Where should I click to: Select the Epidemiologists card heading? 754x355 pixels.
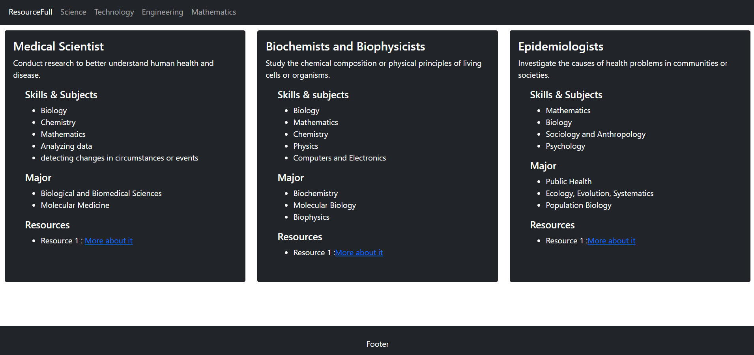[561, 46]
